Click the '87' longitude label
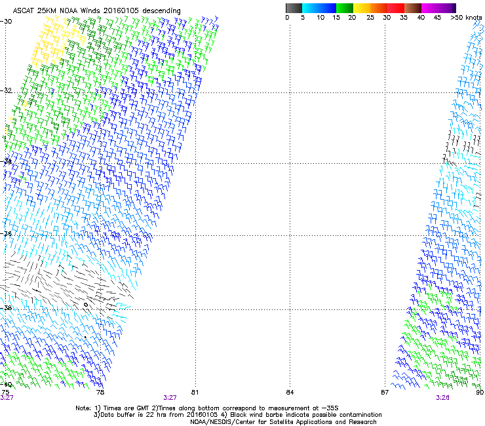This screenshot has height=426, width=485. pos(385,393)
